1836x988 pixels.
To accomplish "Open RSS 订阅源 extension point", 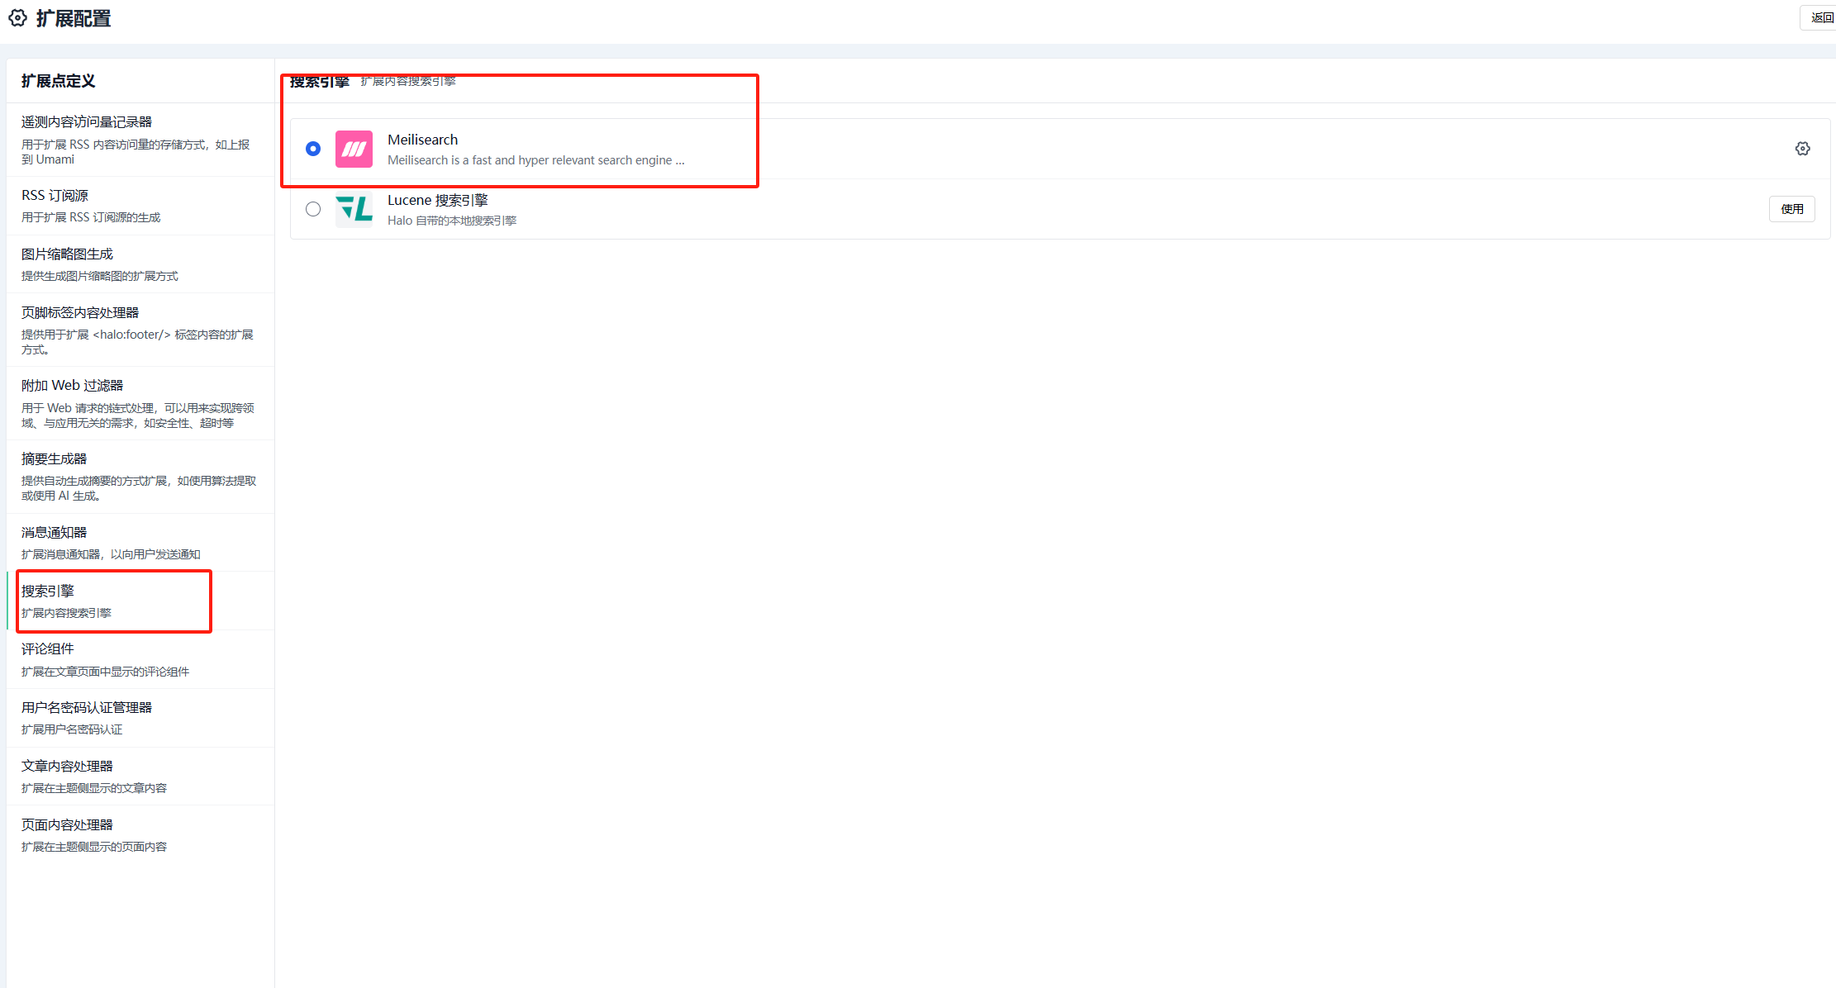I will [x=55, y=196].
